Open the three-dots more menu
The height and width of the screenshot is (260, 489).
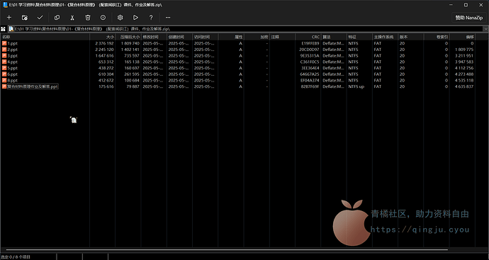168,18
